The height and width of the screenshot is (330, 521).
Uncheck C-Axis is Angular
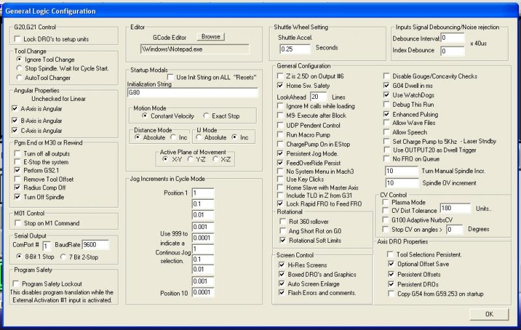14,130
